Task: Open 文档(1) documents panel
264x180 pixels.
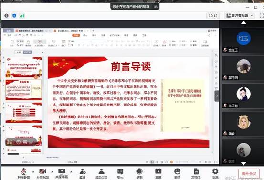Action: [196, 174]
